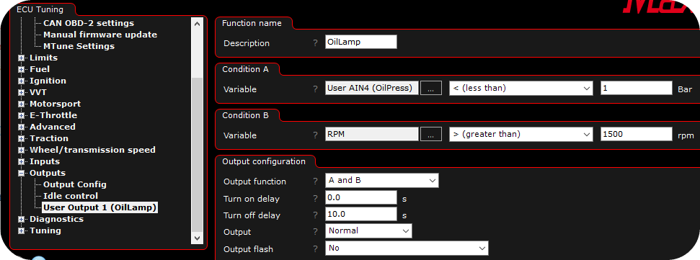Show help for Output flash
700x260 pixels.
[315, 249]
